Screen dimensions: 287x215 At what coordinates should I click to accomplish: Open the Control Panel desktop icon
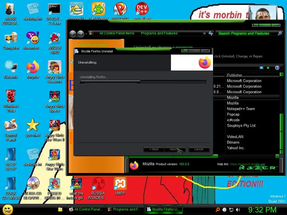[11, 130]
